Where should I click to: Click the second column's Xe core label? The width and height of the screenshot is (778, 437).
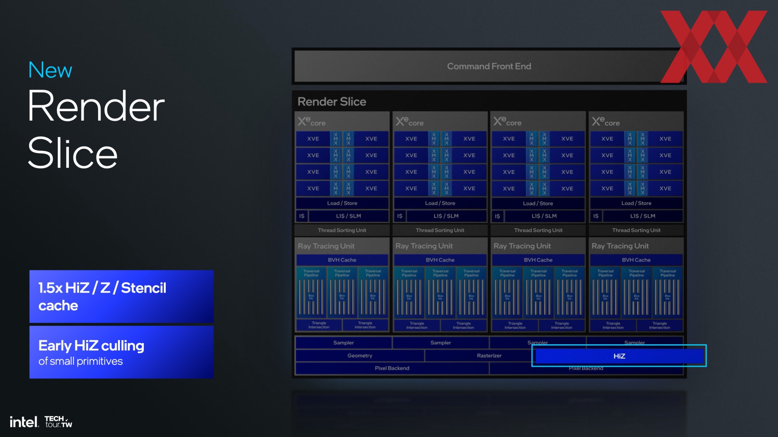pos(410,121)
